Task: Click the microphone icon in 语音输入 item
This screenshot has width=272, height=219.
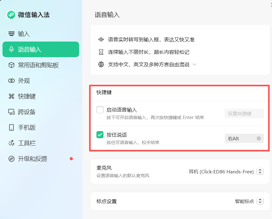Action: tap(12, 49)
